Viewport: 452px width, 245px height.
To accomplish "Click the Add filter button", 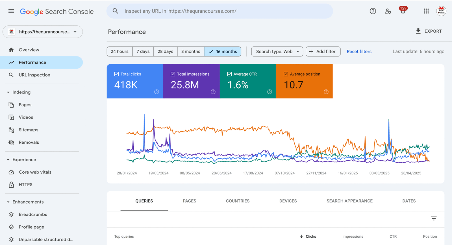I will pos(323,51).
